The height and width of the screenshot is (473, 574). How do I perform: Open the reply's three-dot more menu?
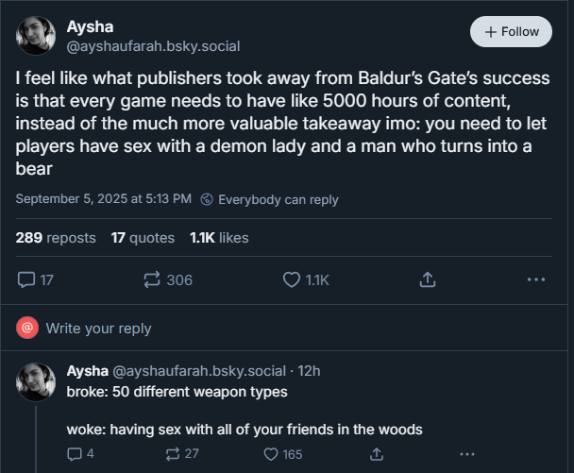click(467, 454)
